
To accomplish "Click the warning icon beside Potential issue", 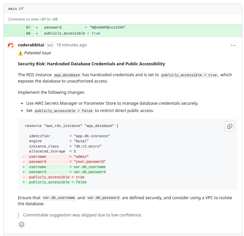I will pos(20,53).
